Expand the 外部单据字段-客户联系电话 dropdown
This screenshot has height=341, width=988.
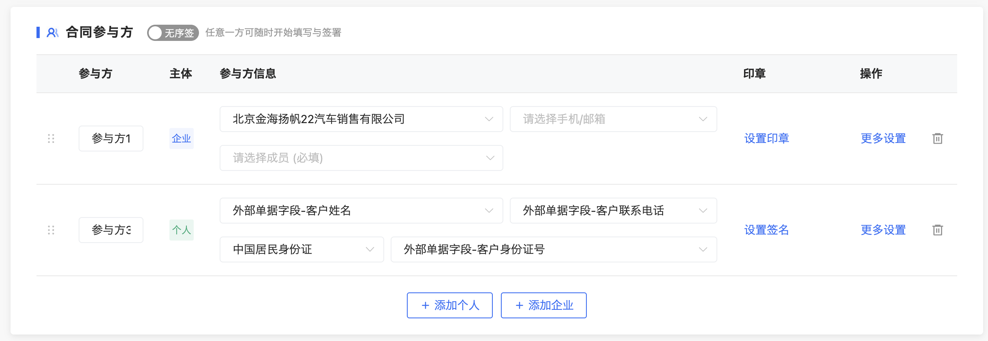pyautogui.click(x=613, y=211)
